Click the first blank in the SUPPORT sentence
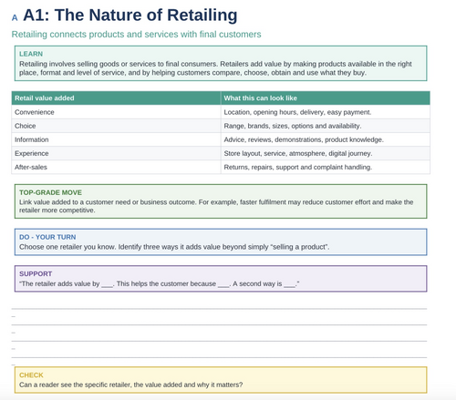Image resolution: width=456 pixels, height=400 pixels. pyautogui.click(x=107, y=286)
